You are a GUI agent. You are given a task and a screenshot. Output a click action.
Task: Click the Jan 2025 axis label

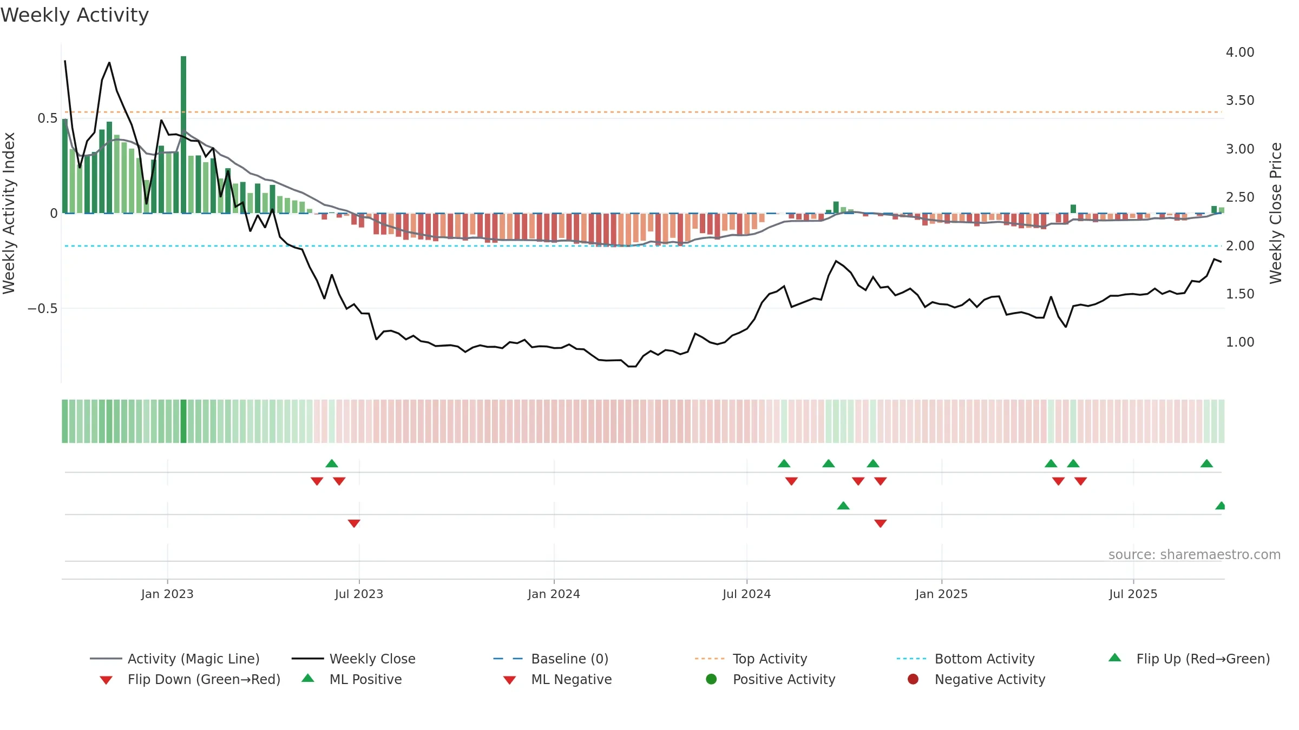click(941, 594)
